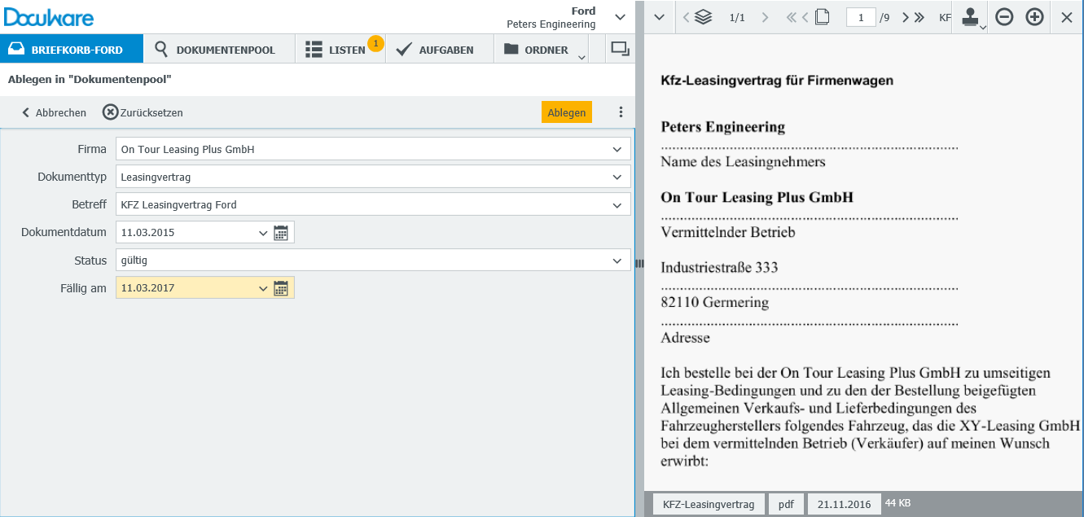Zoom in with the plus icon
1084x517 pixels.
[x=1034, y=17]
